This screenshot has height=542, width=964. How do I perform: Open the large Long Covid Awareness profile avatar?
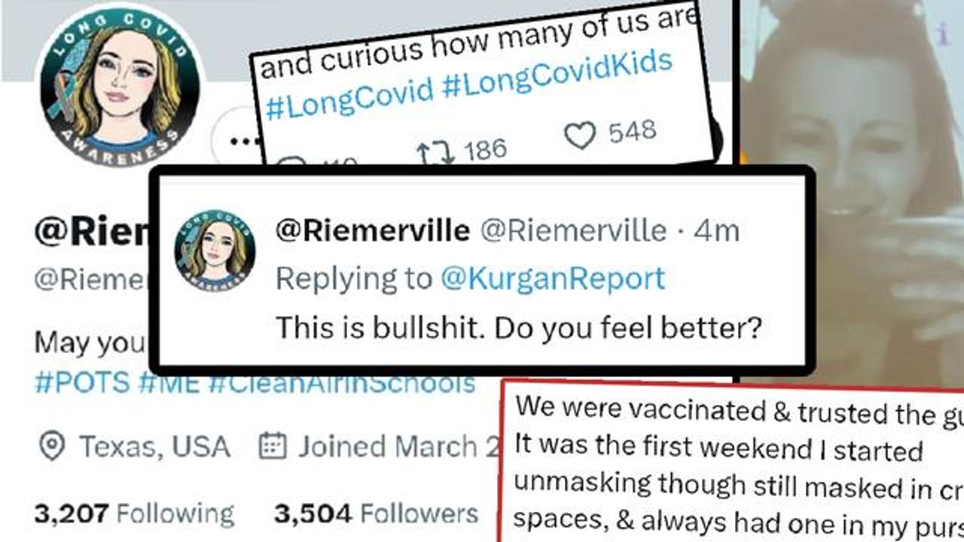[120, 85]
